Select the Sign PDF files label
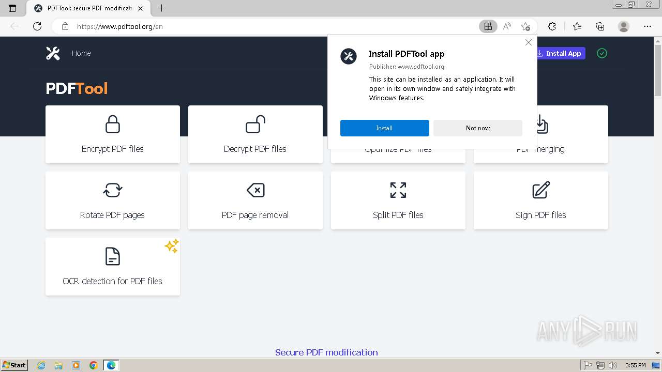This screenshot has height=372, width=662. (x=541, y=215)
